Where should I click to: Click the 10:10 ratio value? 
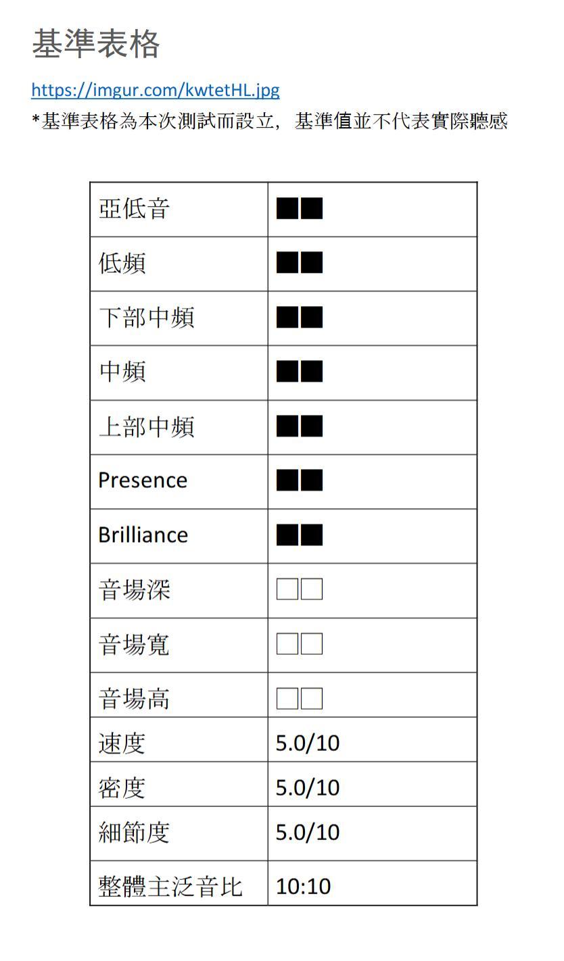coord(303,886)
